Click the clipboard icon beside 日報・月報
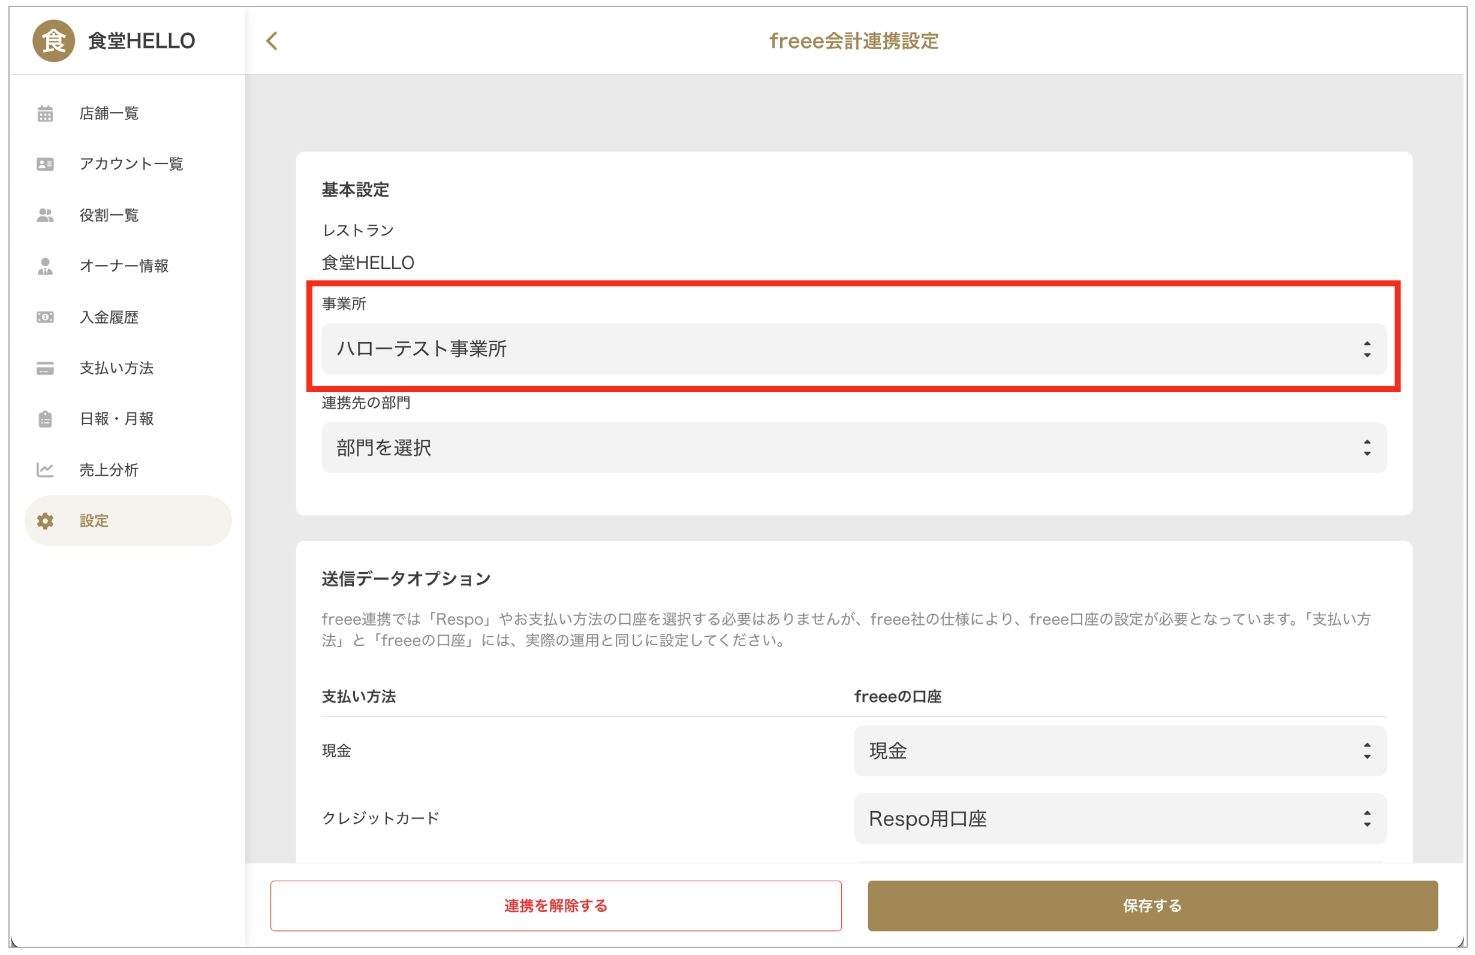Image resolution: width=1475 pixels, height=955 pixels. tap(45, 419)
